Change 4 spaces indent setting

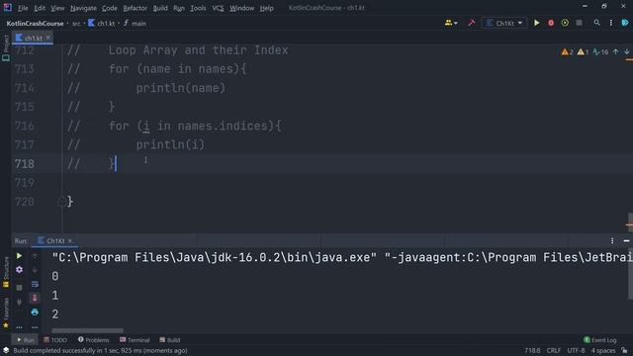603,350
